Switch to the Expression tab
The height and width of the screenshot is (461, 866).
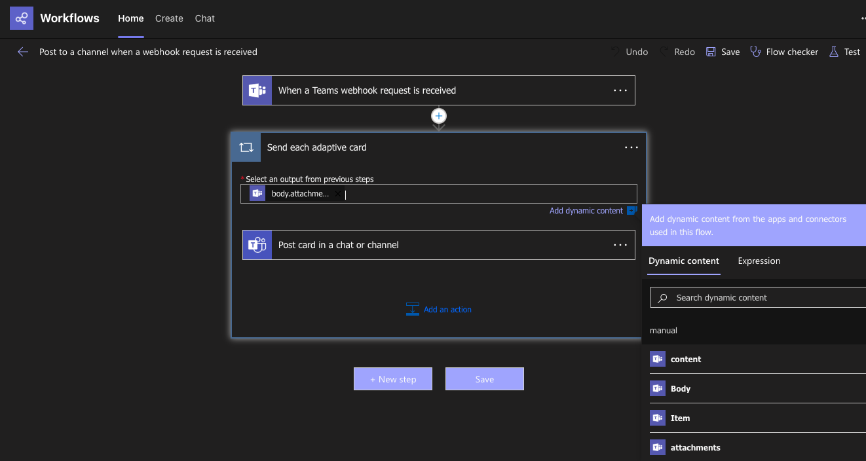(759, 261)
